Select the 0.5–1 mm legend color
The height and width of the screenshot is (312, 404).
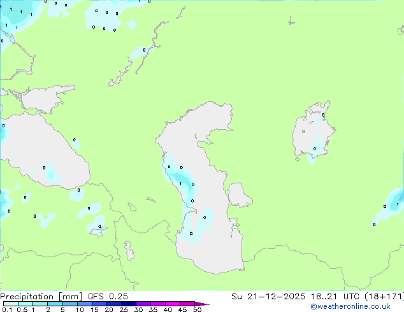coord(25,304)
